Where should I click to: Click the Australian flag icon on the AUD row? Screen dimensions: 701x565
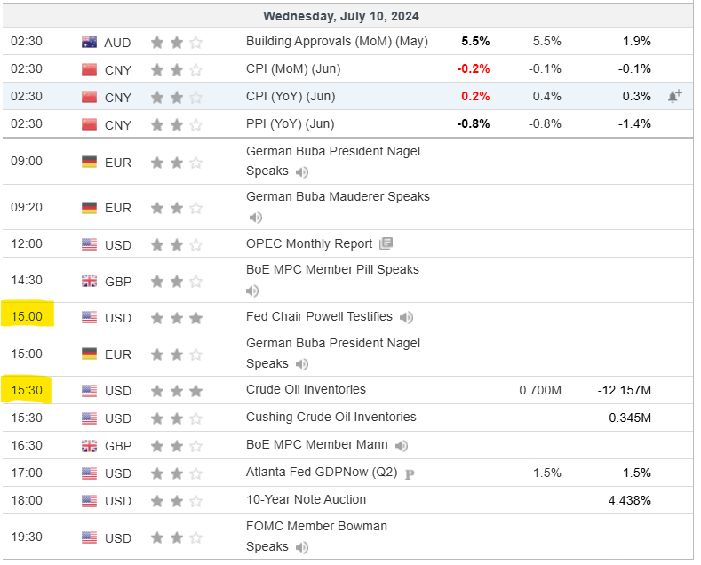click(x=89, y=42)
